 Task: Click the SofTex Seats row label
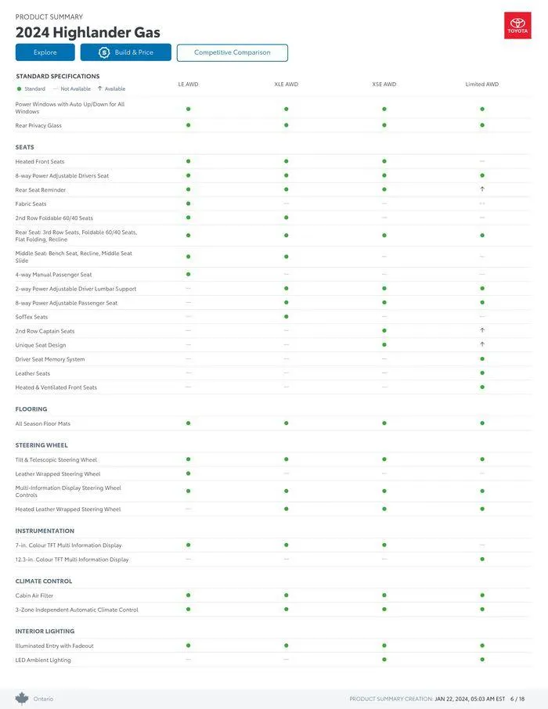(31, 317)
